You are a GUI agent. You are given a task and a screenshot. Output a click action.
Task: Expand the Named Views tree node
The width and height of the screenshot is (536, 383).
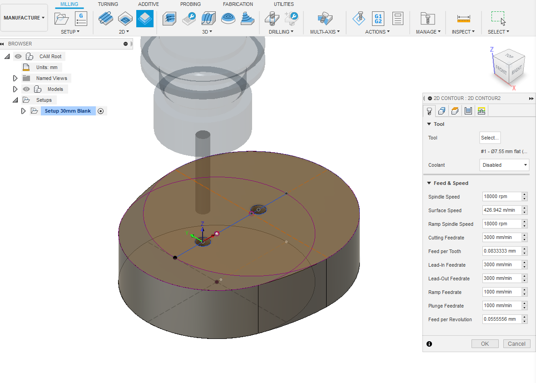pyautogui.click(x=15, y=78)
